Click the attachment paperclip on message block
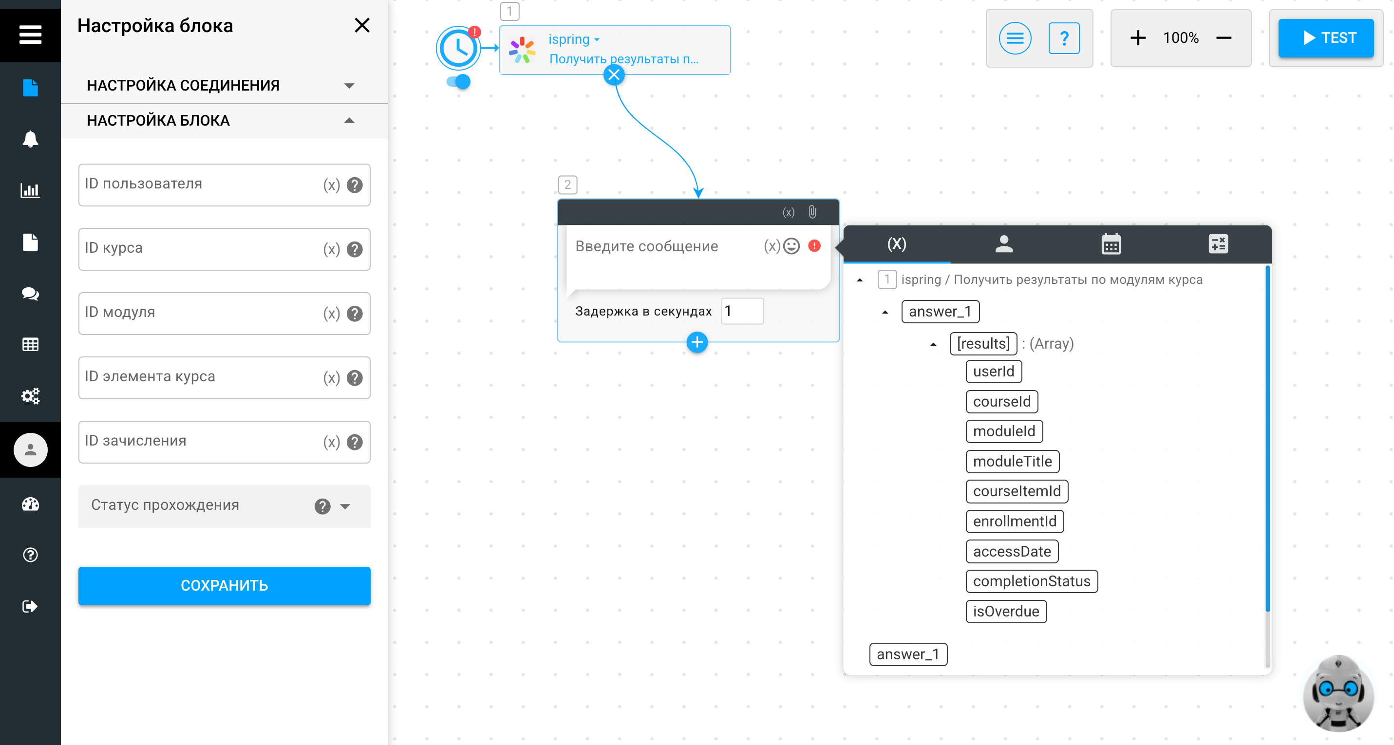The width and height of the screenshot is (1394, 745). coord(812,212)
